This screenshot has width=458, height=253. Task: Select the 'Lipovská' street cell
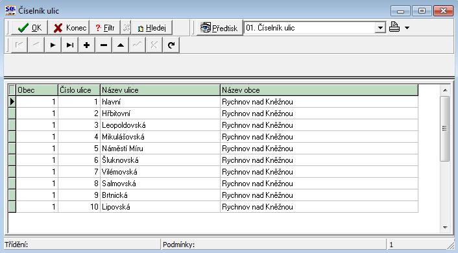160,207
